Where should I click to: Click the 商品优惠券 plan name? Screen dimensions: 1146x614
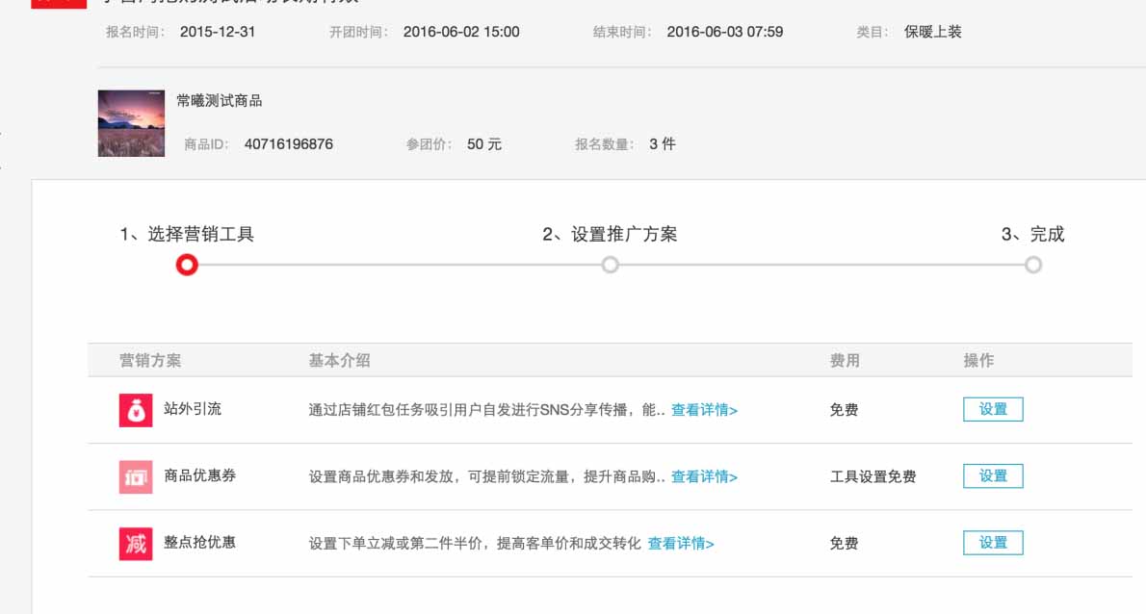200,476
